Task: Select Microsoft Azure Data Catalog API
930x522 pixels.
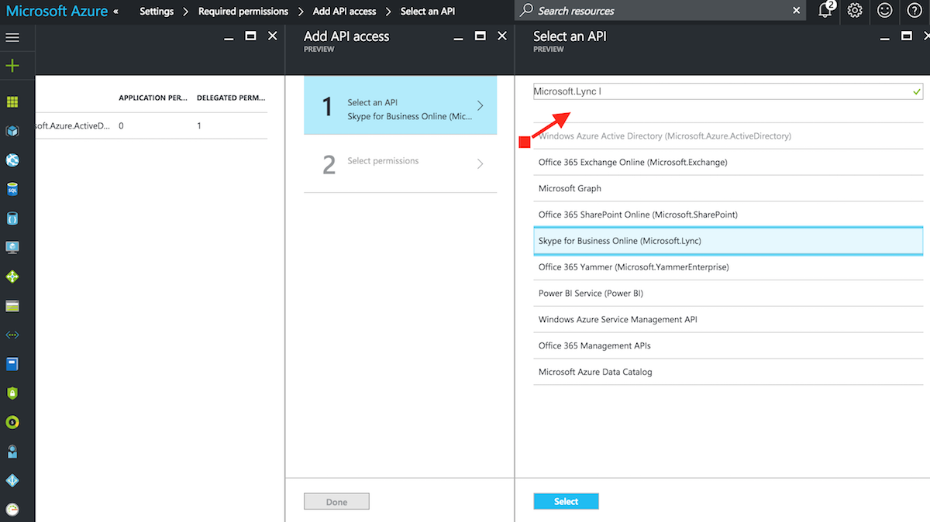Action: (728, 372)
